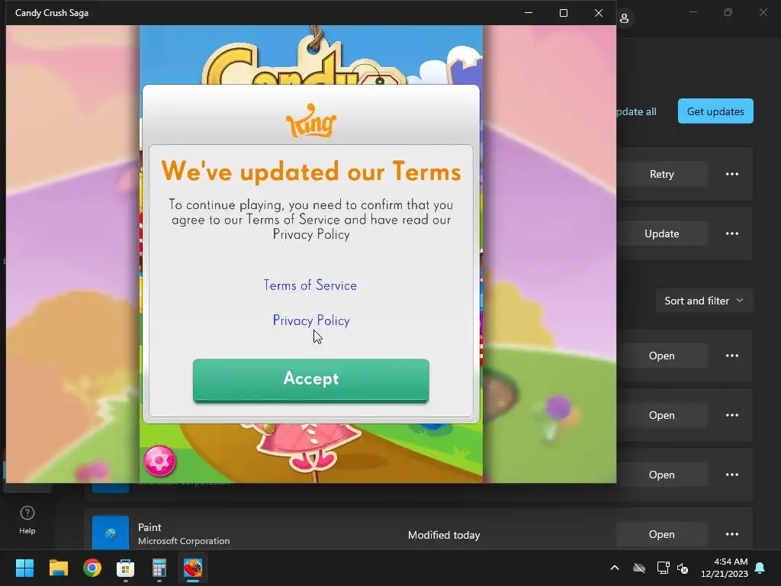Click the account profile icon in Microsoft Store
The height and width of the screenshot is (586, 781).
[x=624, y=19]
